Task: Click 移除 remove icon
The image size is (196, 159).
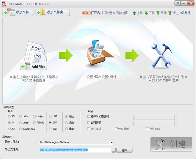Action: (161, 13)
